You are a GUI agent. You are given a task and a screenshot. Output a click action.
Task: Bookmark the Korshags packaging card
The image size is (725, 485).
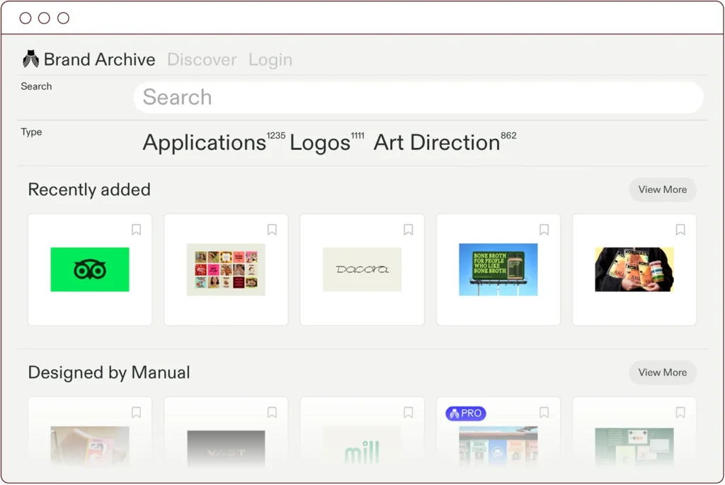(x=680, y=230)
